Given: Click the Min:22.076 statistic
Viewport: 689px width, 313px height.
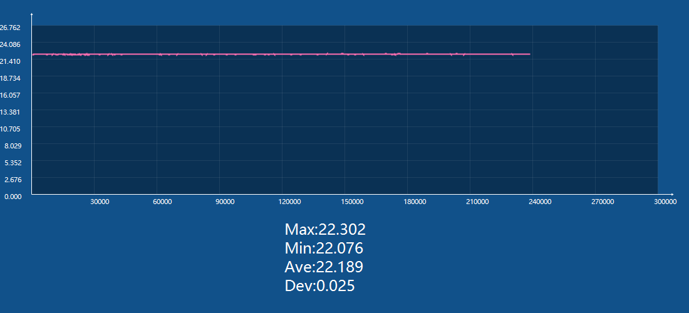Looking at the screenshot, I should tap(324, 248).
